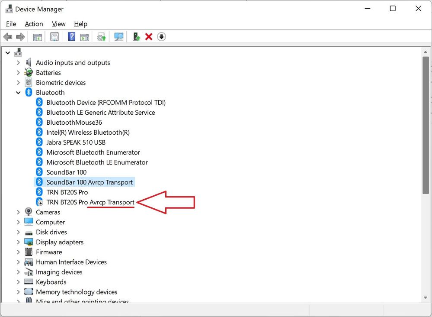This screenshot has height=317, width=432.
Task: Open the View menu
Action: click(59, 24)
